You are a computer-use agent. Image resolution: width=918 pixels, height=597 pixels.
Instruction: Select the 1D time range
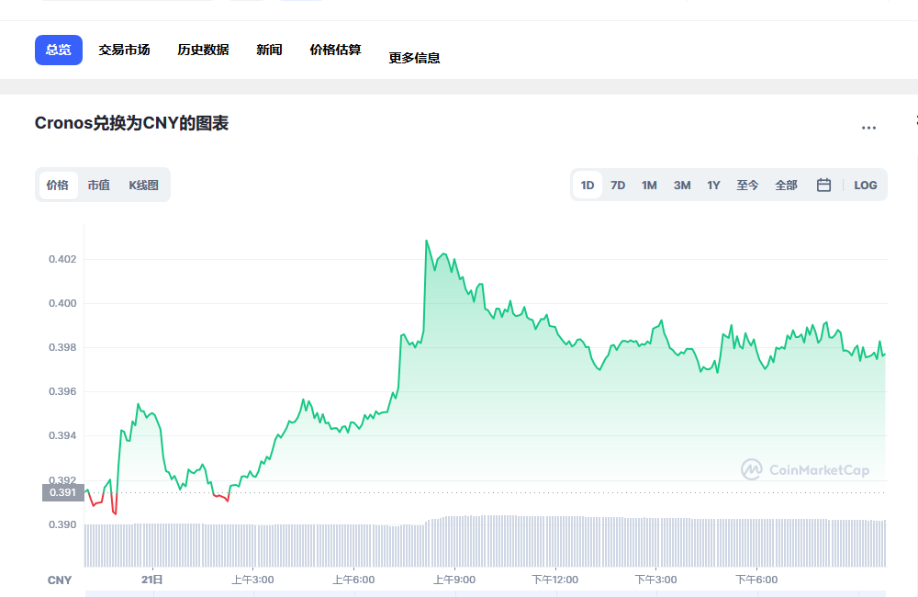click(587, 185)
